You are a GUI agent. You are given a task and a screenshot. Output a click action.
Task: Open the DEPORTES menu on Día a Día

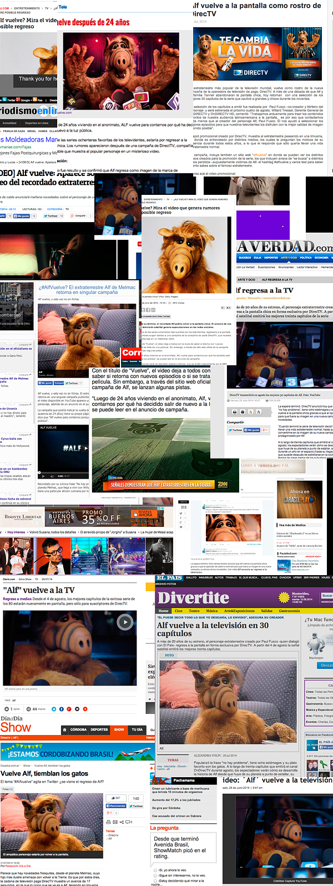tap(99, 729)
